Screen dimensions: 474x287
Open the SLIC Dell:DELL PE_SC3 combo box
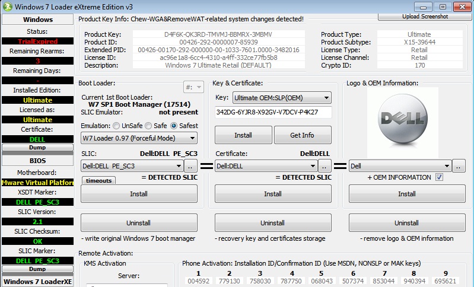[132, 166]
